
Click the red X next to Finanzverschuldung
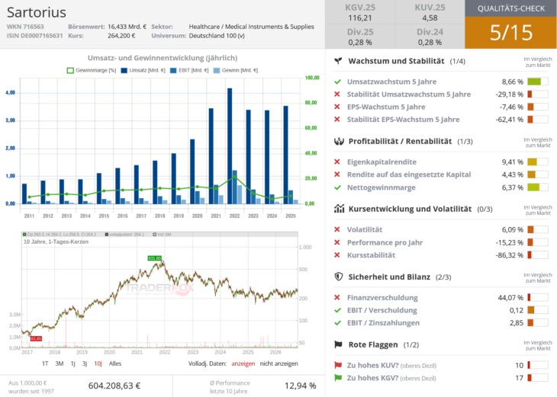[337, 297]
